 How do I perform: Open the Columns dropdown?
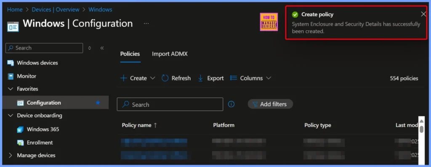tap(250, 78)
